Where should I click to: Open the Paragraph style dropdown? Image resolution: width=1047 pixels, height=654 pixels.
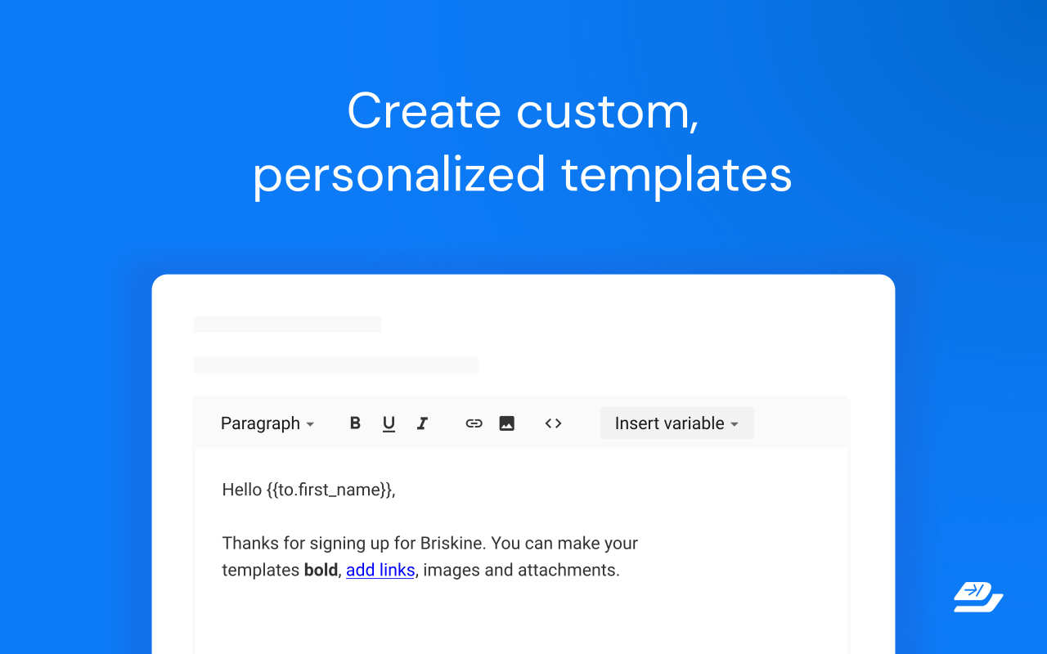[x=267, y=423]
